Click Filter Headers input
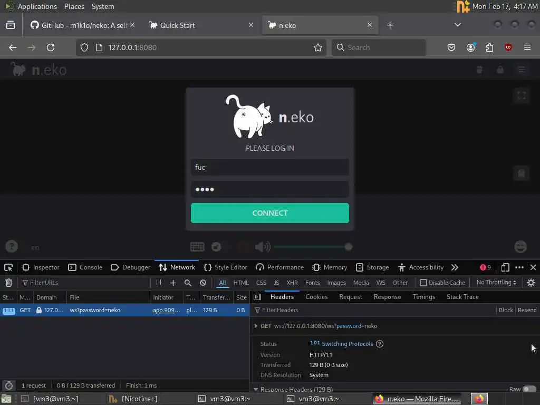This screenshot has height=405, width=540. point(374,310)
